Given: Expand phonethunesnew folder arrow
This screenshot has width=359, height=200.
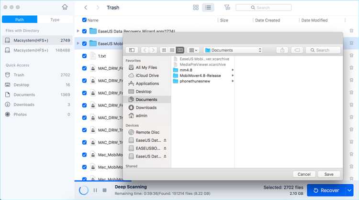Looking at the screenshot, I should pos(233,81).
